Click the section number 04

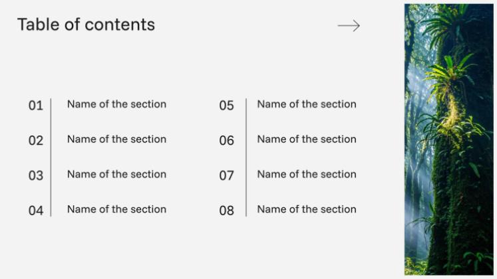pos(35,211)
